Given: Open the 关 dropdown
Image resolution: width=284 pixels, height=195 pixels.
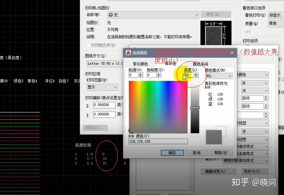Looking at the screenshot, I should 255,90.
